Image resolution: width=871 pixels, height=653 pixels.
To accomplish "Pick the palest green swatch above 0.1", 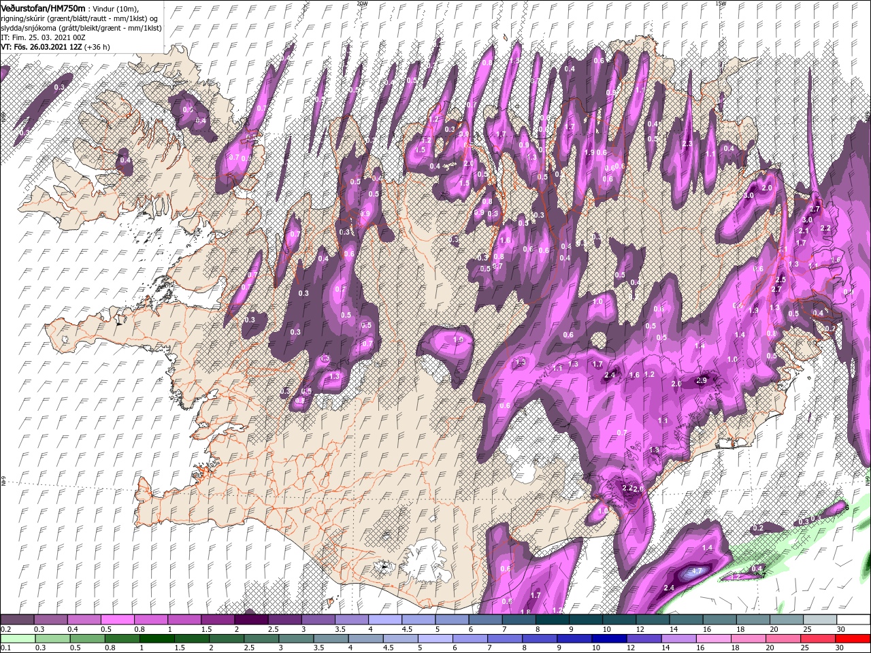I will pos(17,639).
